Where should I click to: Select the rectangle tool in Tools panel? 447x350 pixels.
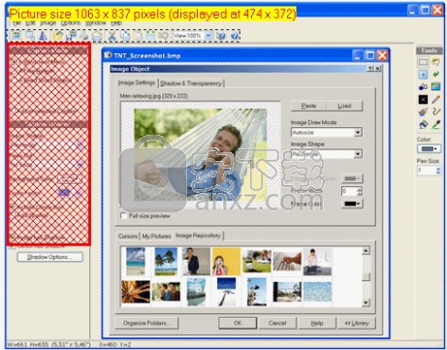[423, 62]
